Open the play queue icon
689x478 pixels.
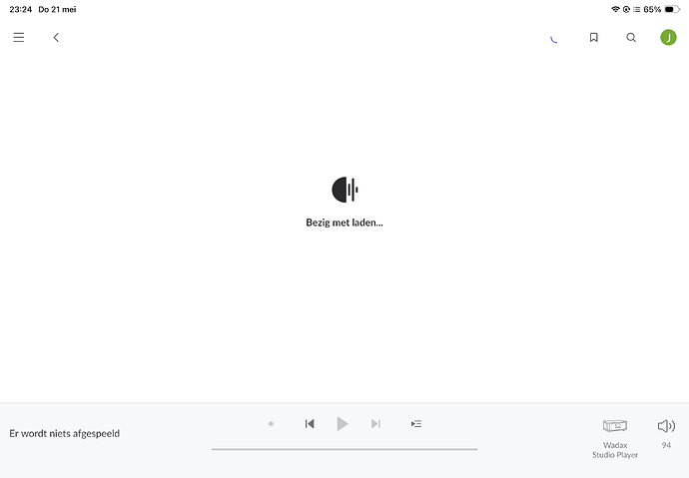coord(416,423)
